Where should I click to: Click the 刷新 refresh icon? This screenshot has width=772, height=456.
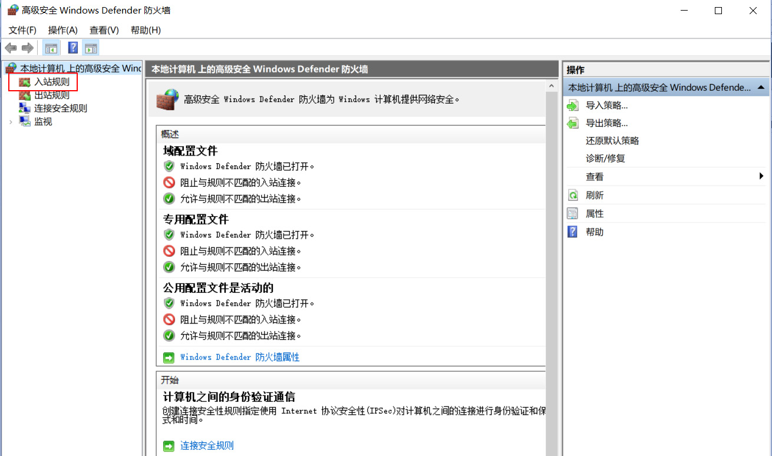573,195
